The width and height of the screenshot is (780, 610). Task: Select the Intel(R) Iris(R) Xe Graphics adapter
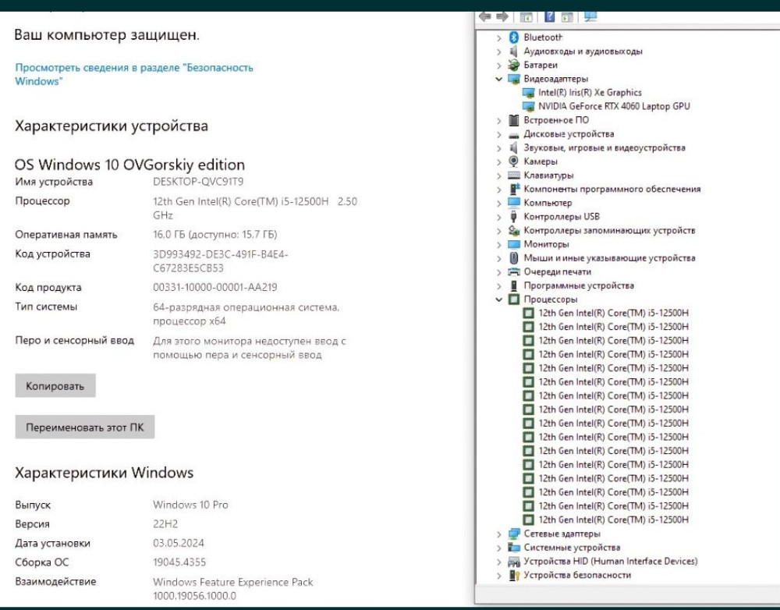point(589,92)
